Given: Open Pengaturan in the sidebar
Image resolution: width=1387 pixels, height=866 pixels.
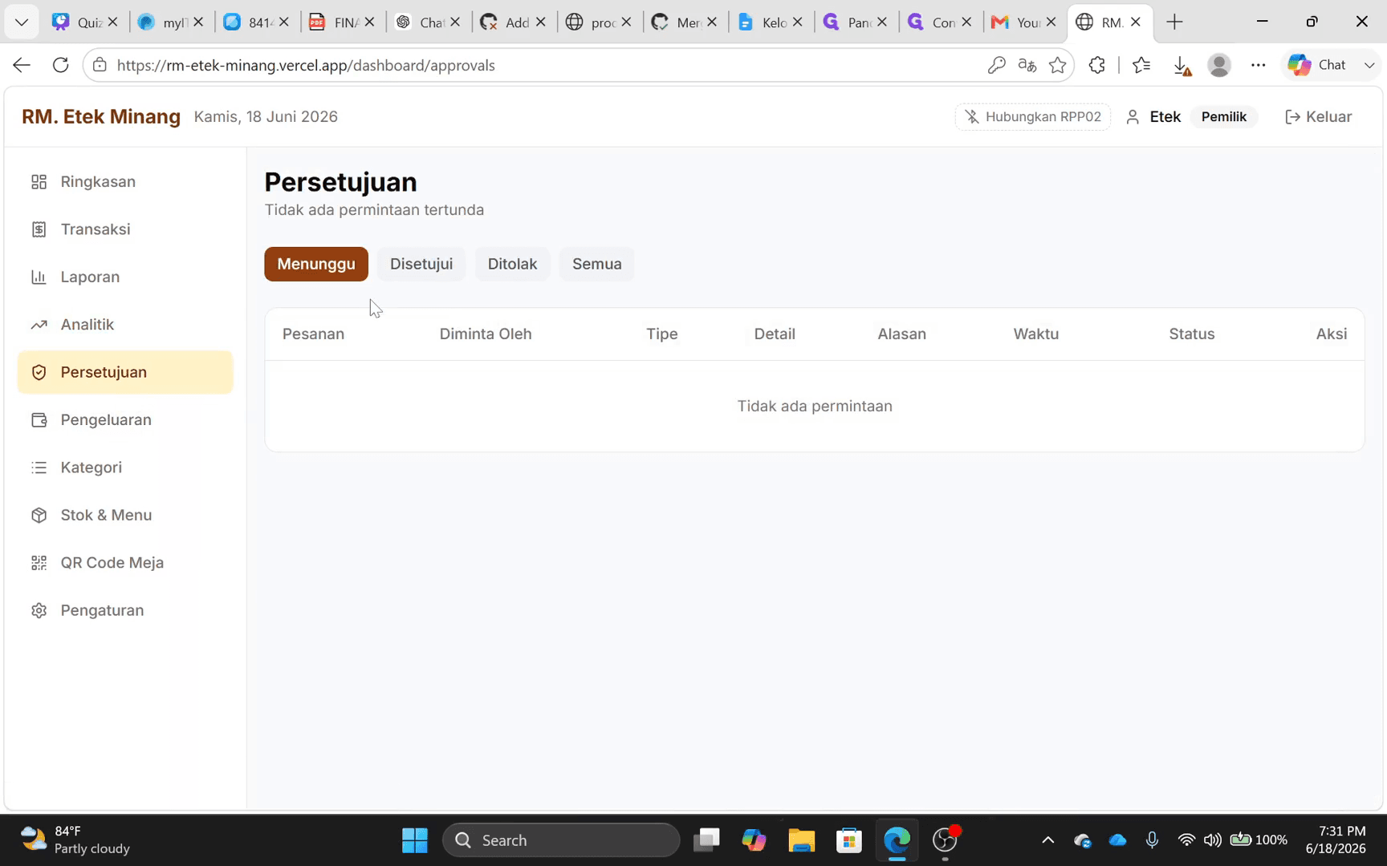Looking at the screenshot, I should pos(125,610).
